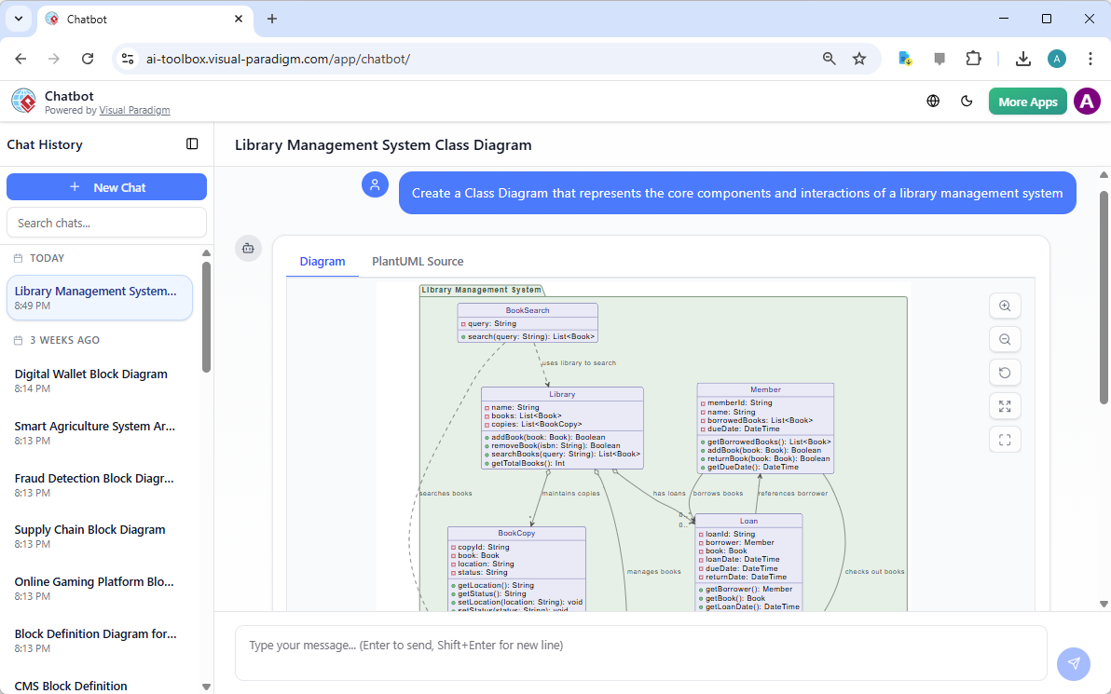The height and width of the screenshot is (694, 1111).
Task: Collapse the Chat History sidebar
Action: pos(192,143)
